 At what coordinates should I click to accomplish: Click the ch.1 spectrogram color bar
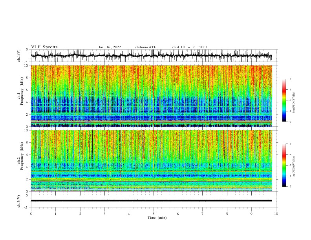click(284, 100)
